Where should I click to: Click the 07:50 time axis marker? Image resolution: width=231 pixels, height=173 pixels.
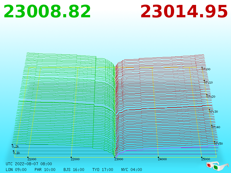click(218, 144)
